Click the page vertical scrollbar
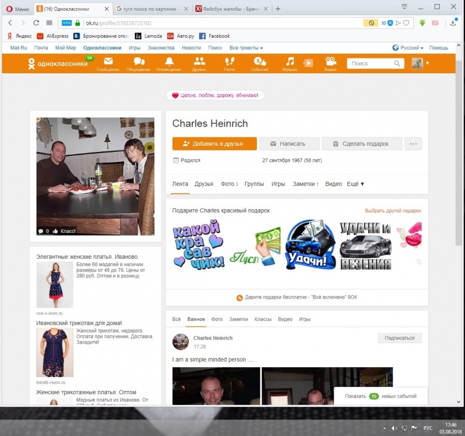This screenshot has width=465, height=436. 459,155
